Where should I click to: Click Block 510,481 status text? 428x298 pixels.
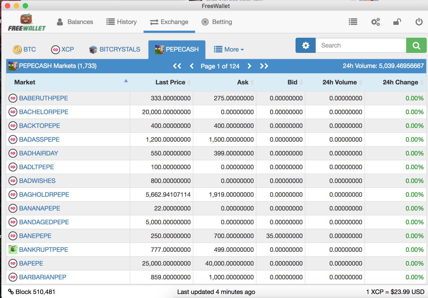35,292
